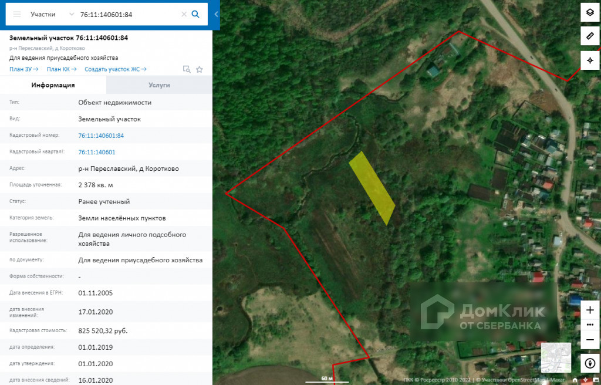Select the date 01.11.2005
This screenshot has width=601, height=385.
coord(96,293)
